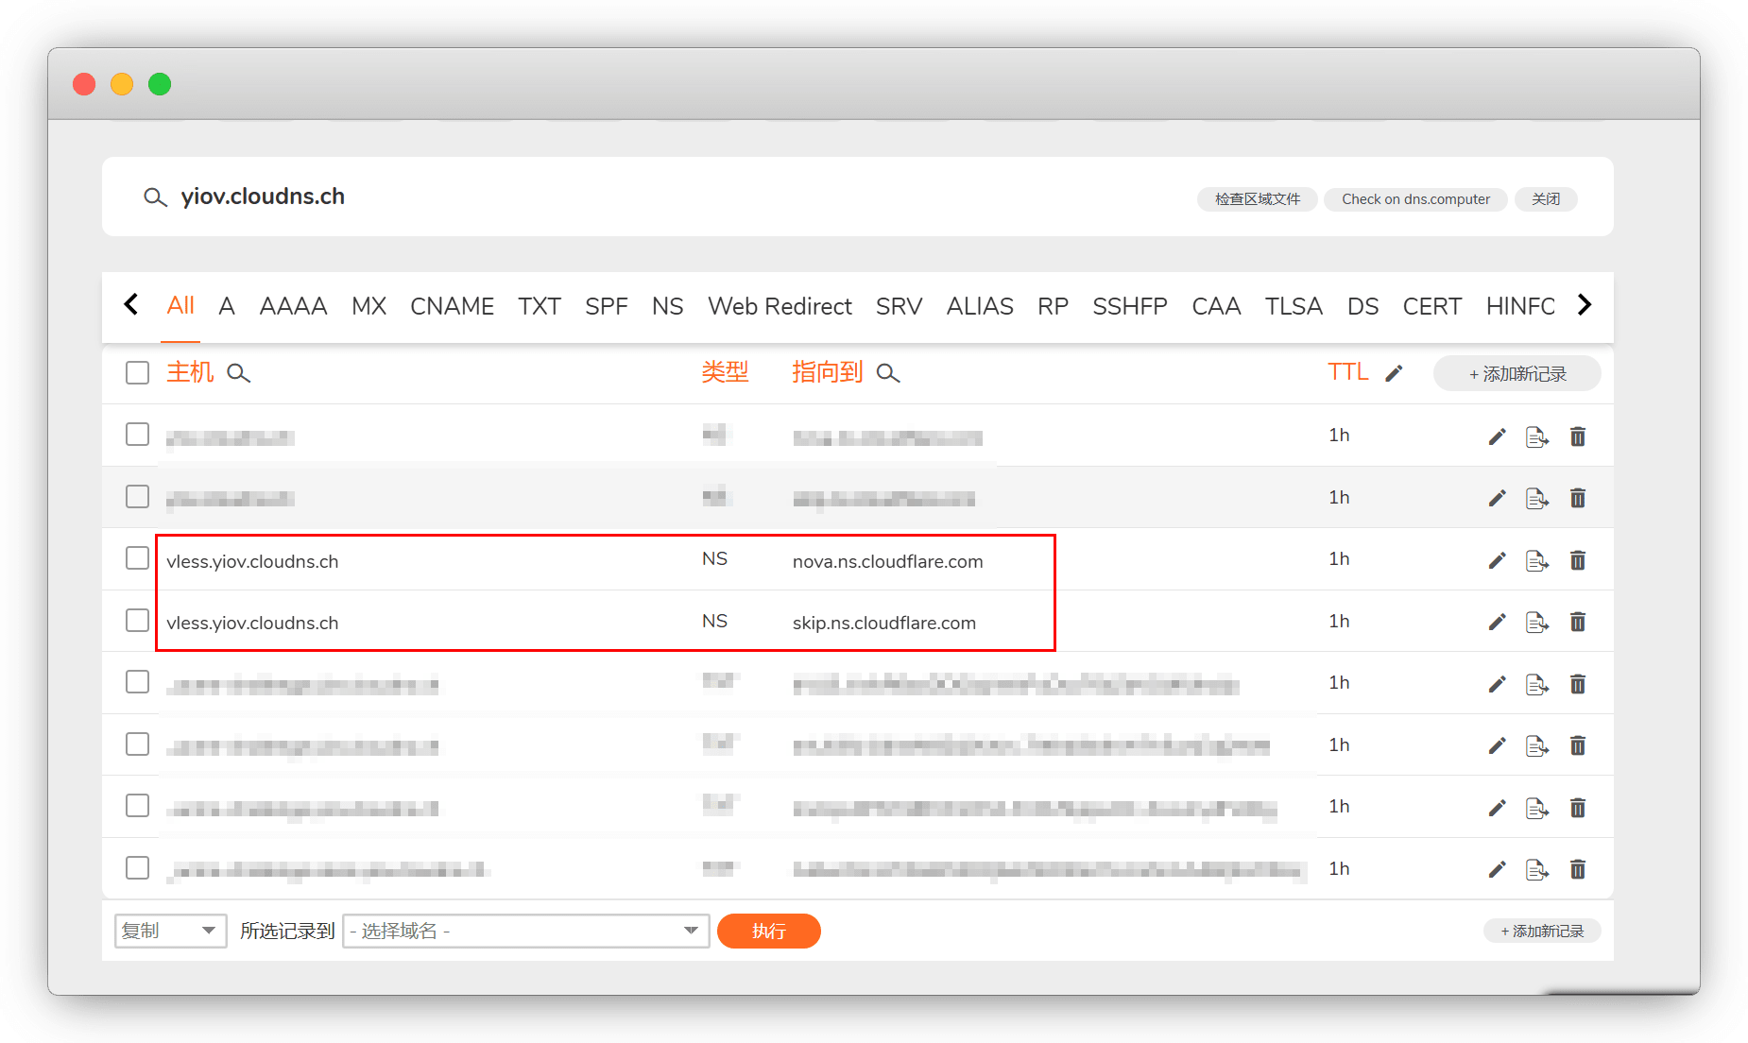This screenshot has height=1043, width=1748.
Task: Click the orange 执行 button
Action: click(768, 931)
